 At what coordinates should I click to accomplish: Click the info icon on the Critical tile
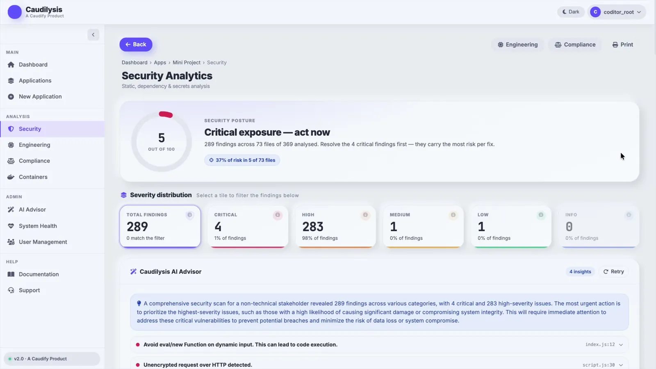[x=278, y=215]
